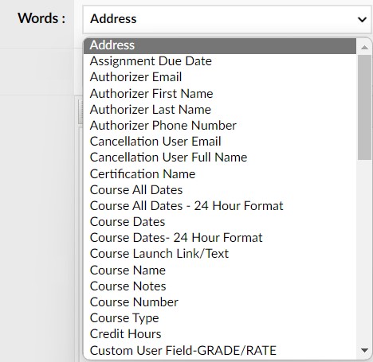Select Cancellation User Email
Viewport: 373px width, 362px height.
pyautogui.click(x=220, y=142)
